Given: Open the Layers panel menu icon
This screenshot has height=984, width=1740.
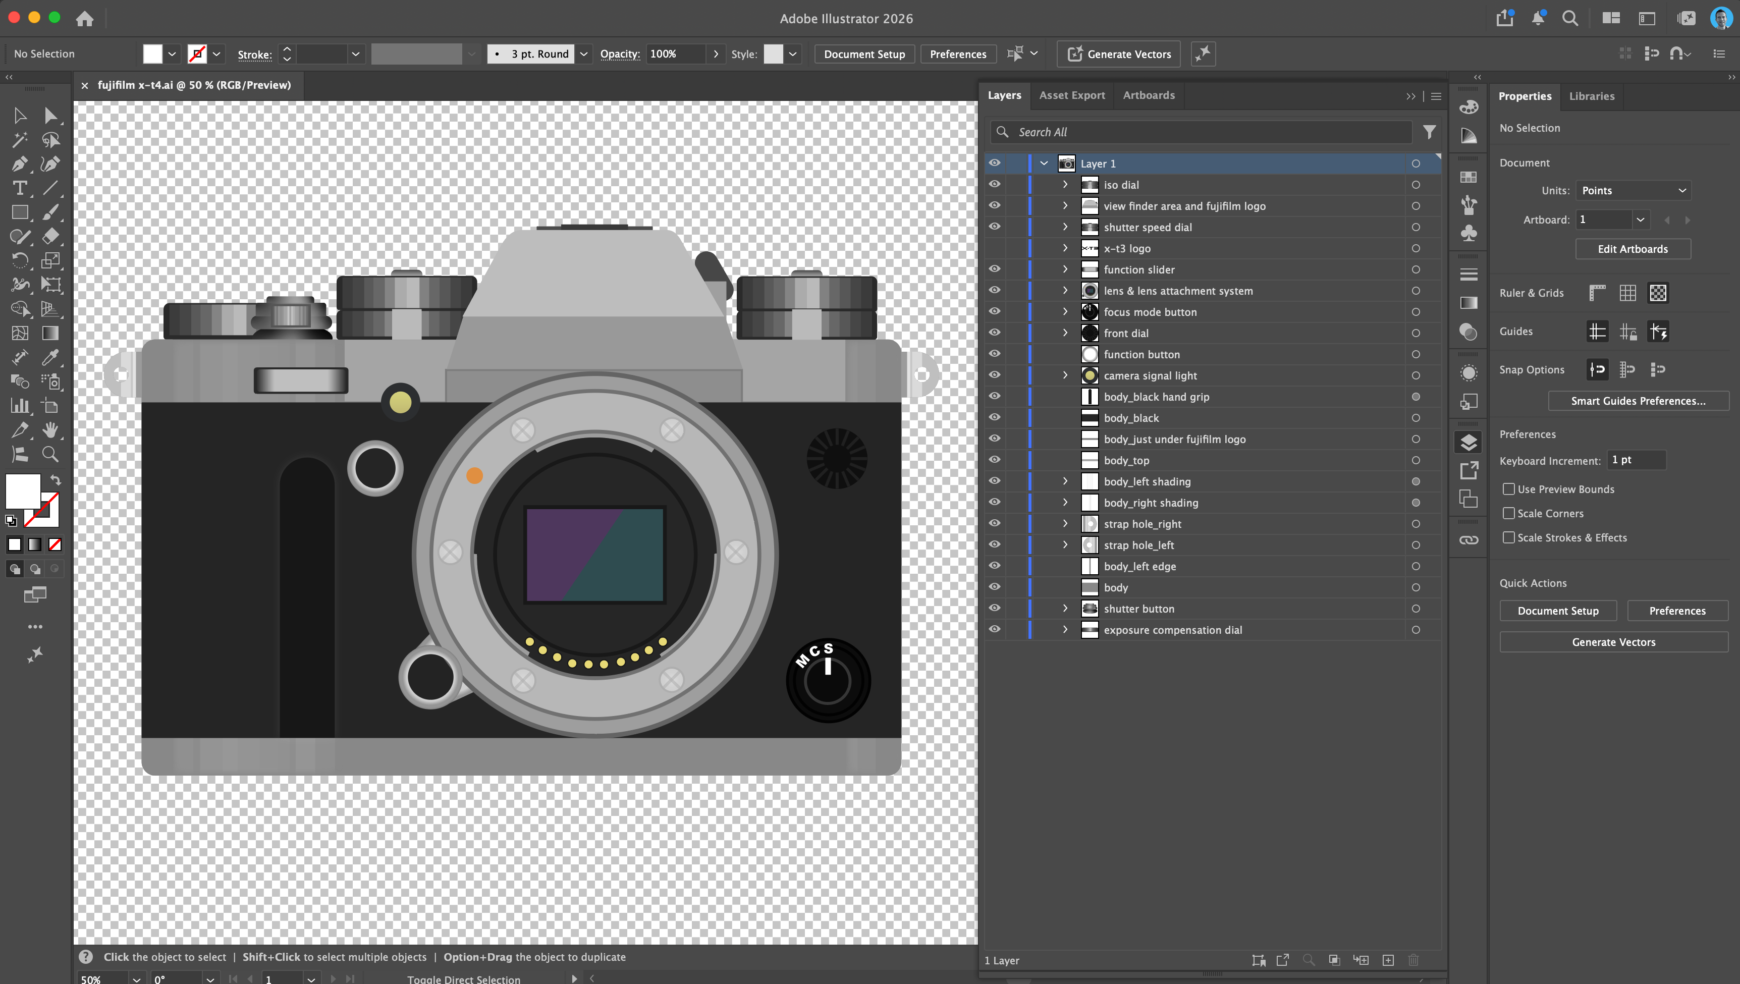Looking at the screenshot, I should pyautogui.click(x=1436, y=96).
